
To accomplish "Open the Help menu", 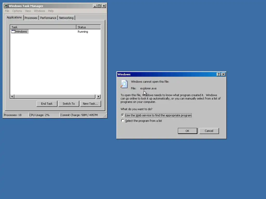I will click(51, 11).
